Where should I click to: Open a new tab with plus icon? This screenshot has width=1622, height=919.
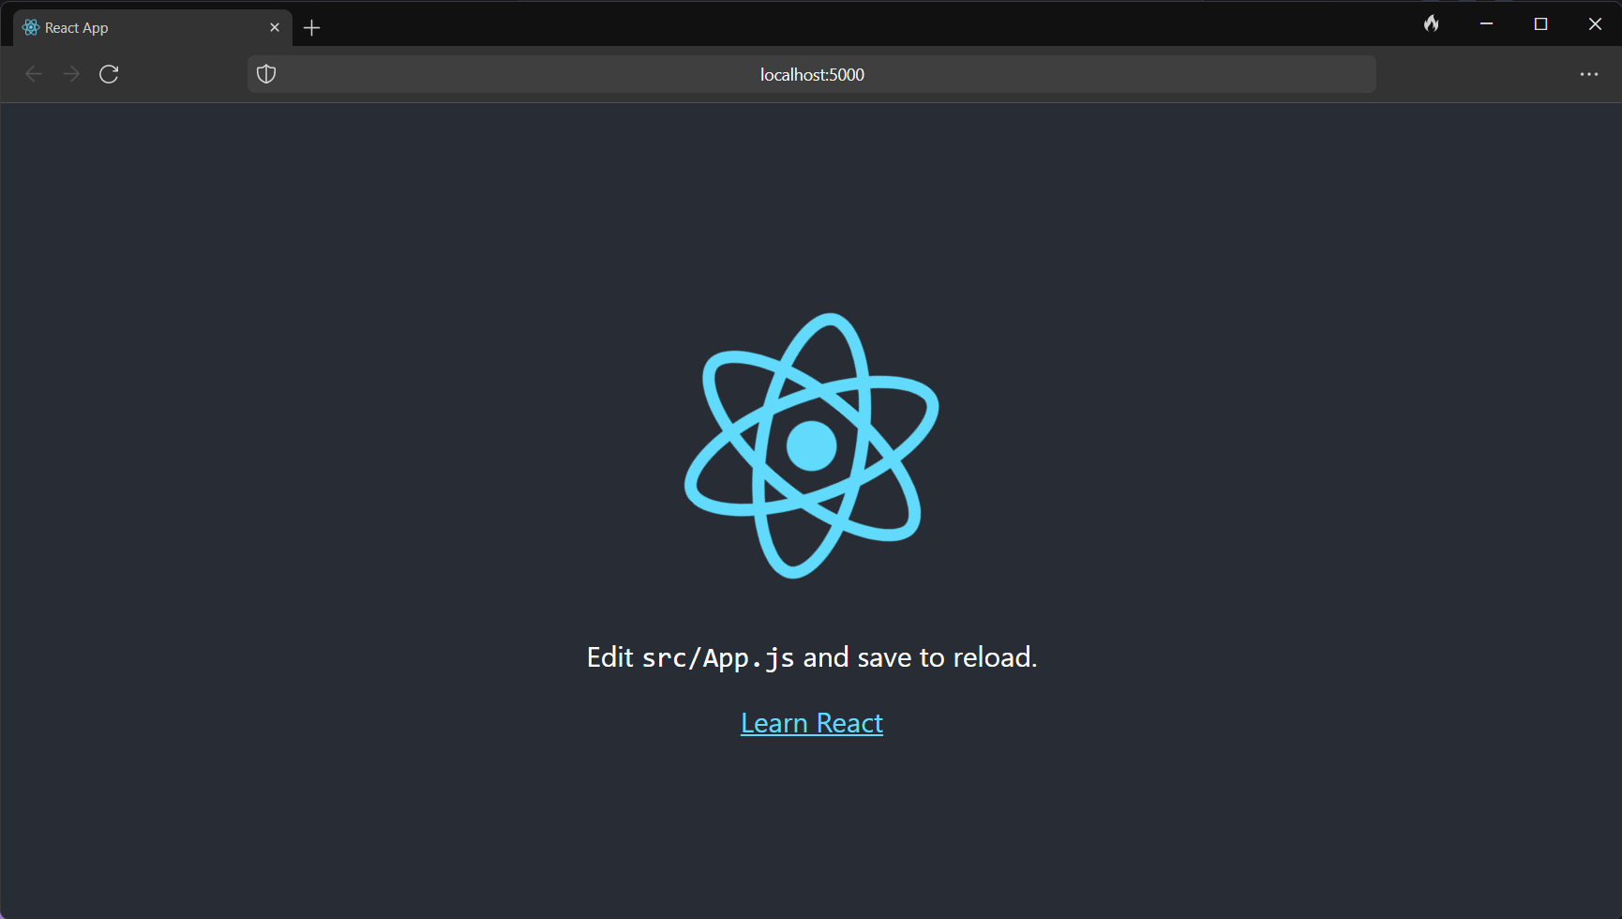pos(312,28)
